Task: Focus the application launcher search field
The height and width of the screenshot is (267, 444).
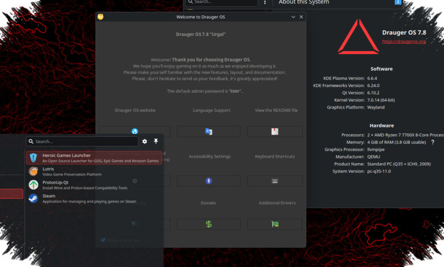Action: coord(82,141)
